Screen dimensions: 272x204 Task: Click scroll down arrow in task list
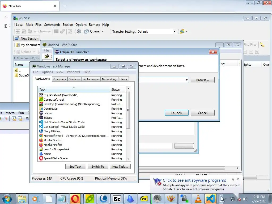click(x=128, y=159)
